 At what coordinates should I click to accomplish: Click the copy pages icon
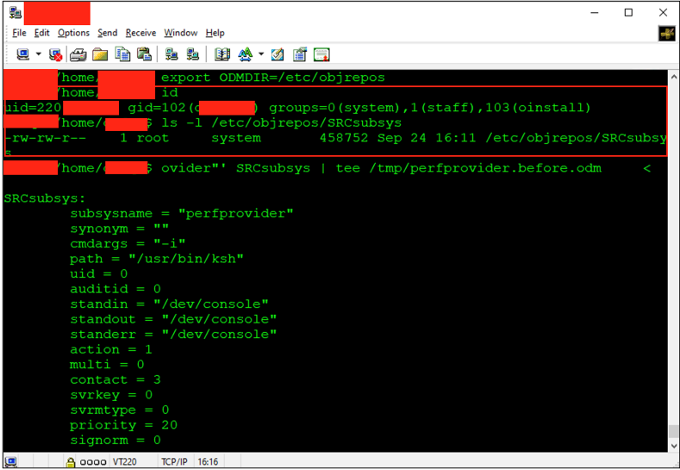[122, 54]
